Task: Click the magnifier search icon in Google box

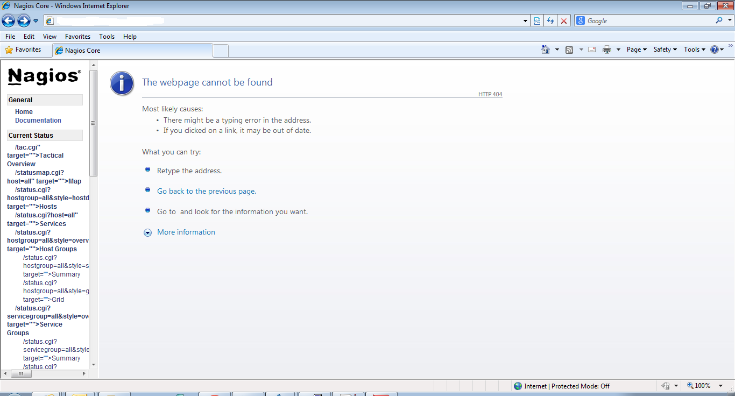Action: 719,20
